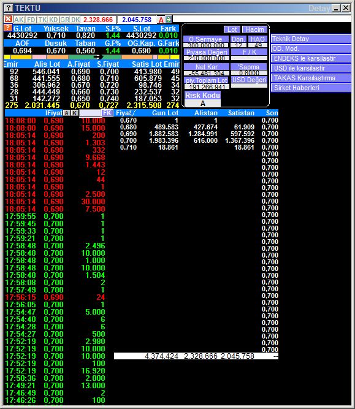The width and height of the screenshot is (355, 409).
Task: Select the GR toolbar button
Action: coord(64,20)
